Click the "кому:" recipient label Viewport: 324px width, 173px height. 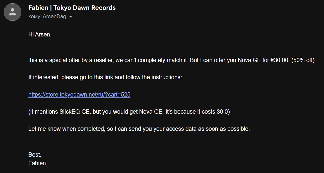tap(35, 17)
